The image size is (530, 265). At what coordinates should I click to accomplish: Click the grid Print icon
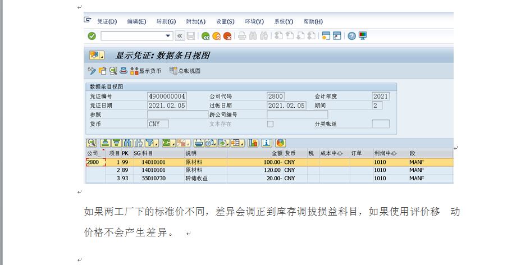[x=199, y=143]
